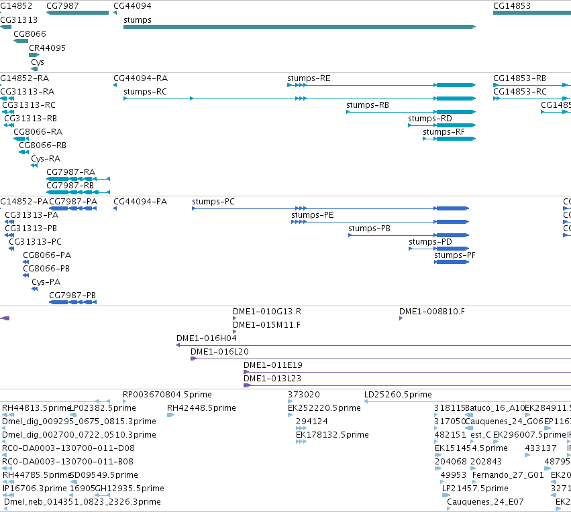Image resolution: width=571 pixels, height=512 pixels.
Task: Click the CG31313-RA transcript label
Action: pyautogui.click(x=27, y=92)
